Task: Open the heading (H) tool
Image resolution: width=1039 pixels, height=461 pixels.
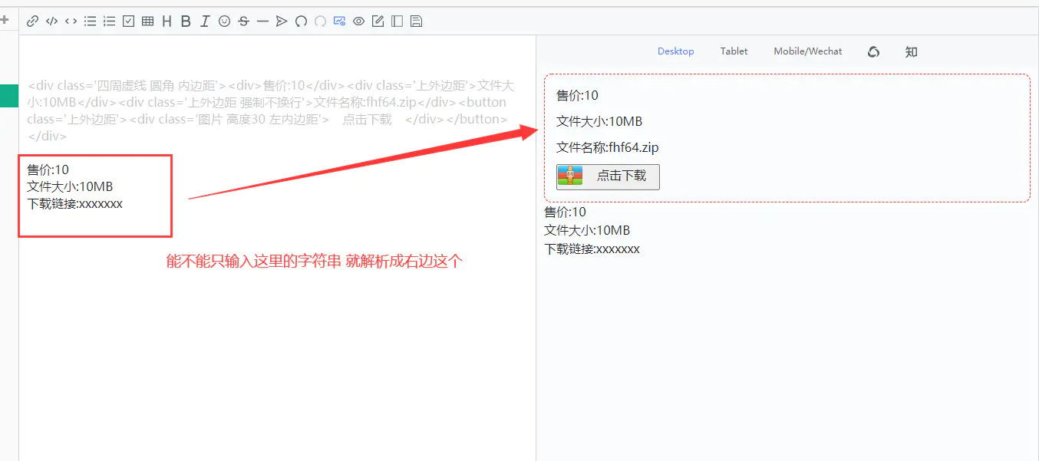Action: point(167,21)
